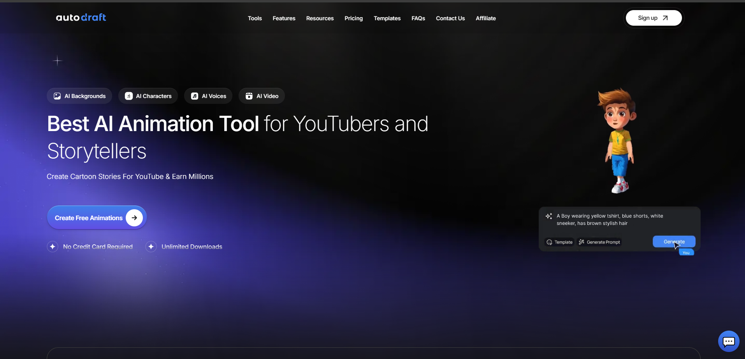Open the Tools menu

coord(255,18)
